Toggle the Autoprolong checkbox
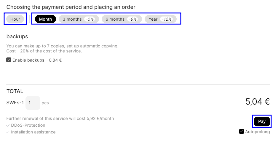The height and width of the screenshot is (147, 278). click(x=242, y=132)
